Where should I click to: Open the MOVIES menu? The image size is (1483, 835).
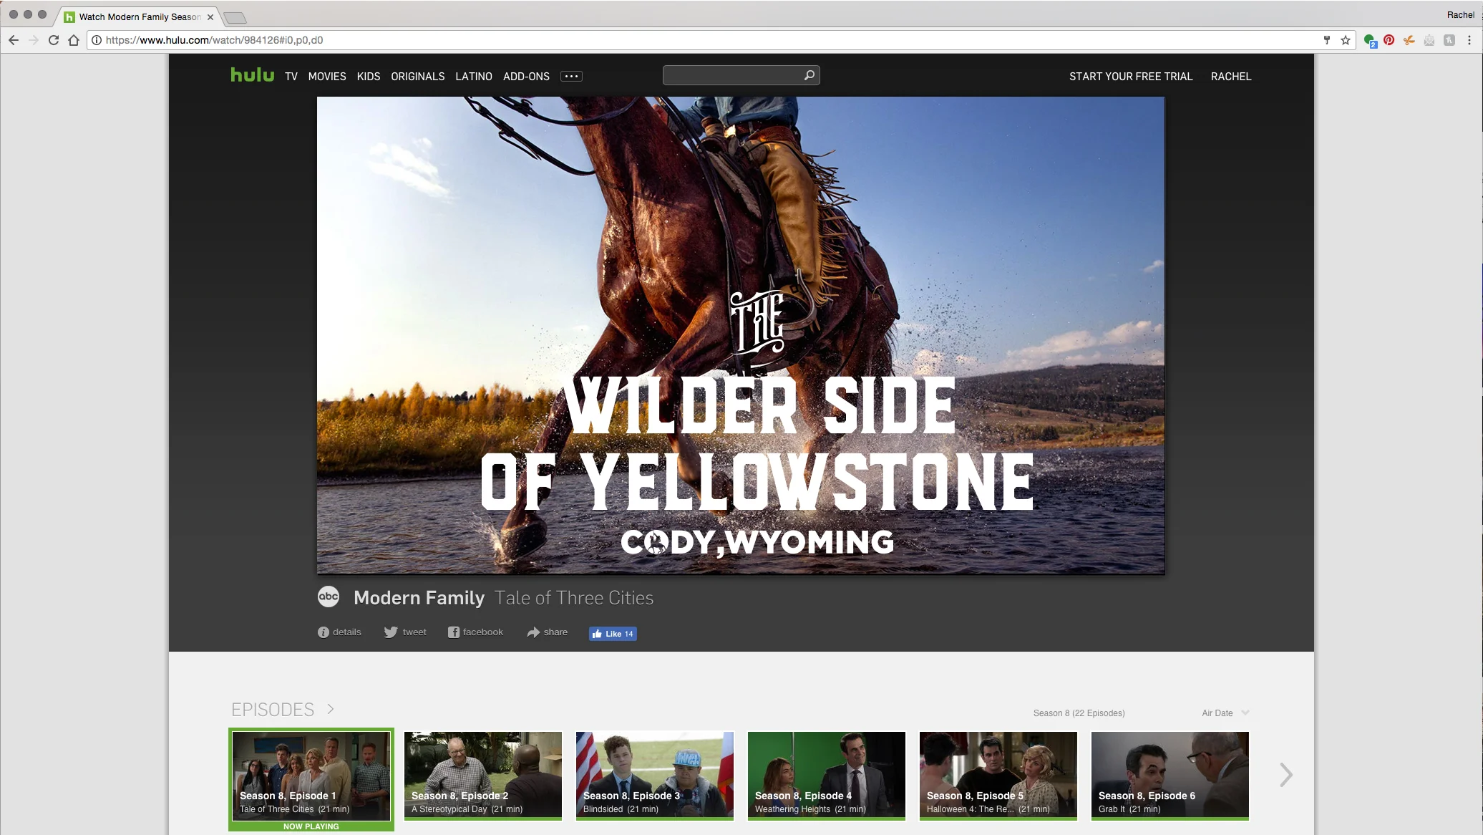coord(327,76)
